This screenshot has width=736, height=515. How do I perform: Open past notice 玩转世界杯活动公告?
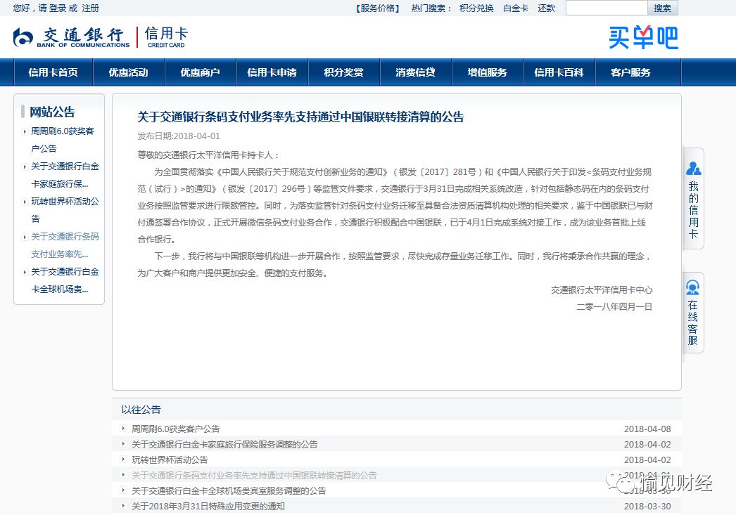pos(170,459)
